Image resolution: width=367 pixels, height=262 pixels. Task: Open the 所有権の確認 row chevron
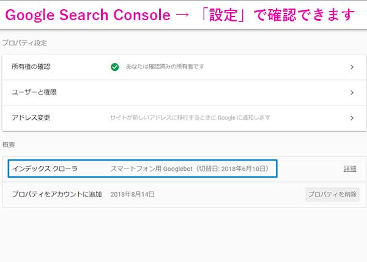(x=352, y=67)
